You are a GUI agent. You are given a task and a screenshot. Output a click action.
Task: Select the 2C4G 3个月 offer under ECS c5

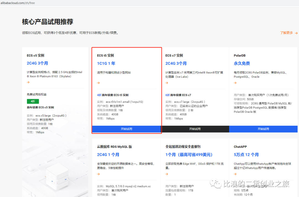[x=37, y=63]
